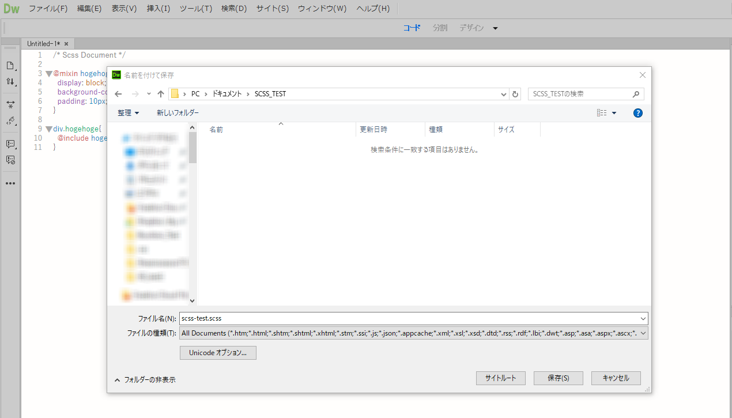Viewport: 732px width, 418px height.
Task: Open the 整理 dropdown menu
Action: (x=128, y=113)
